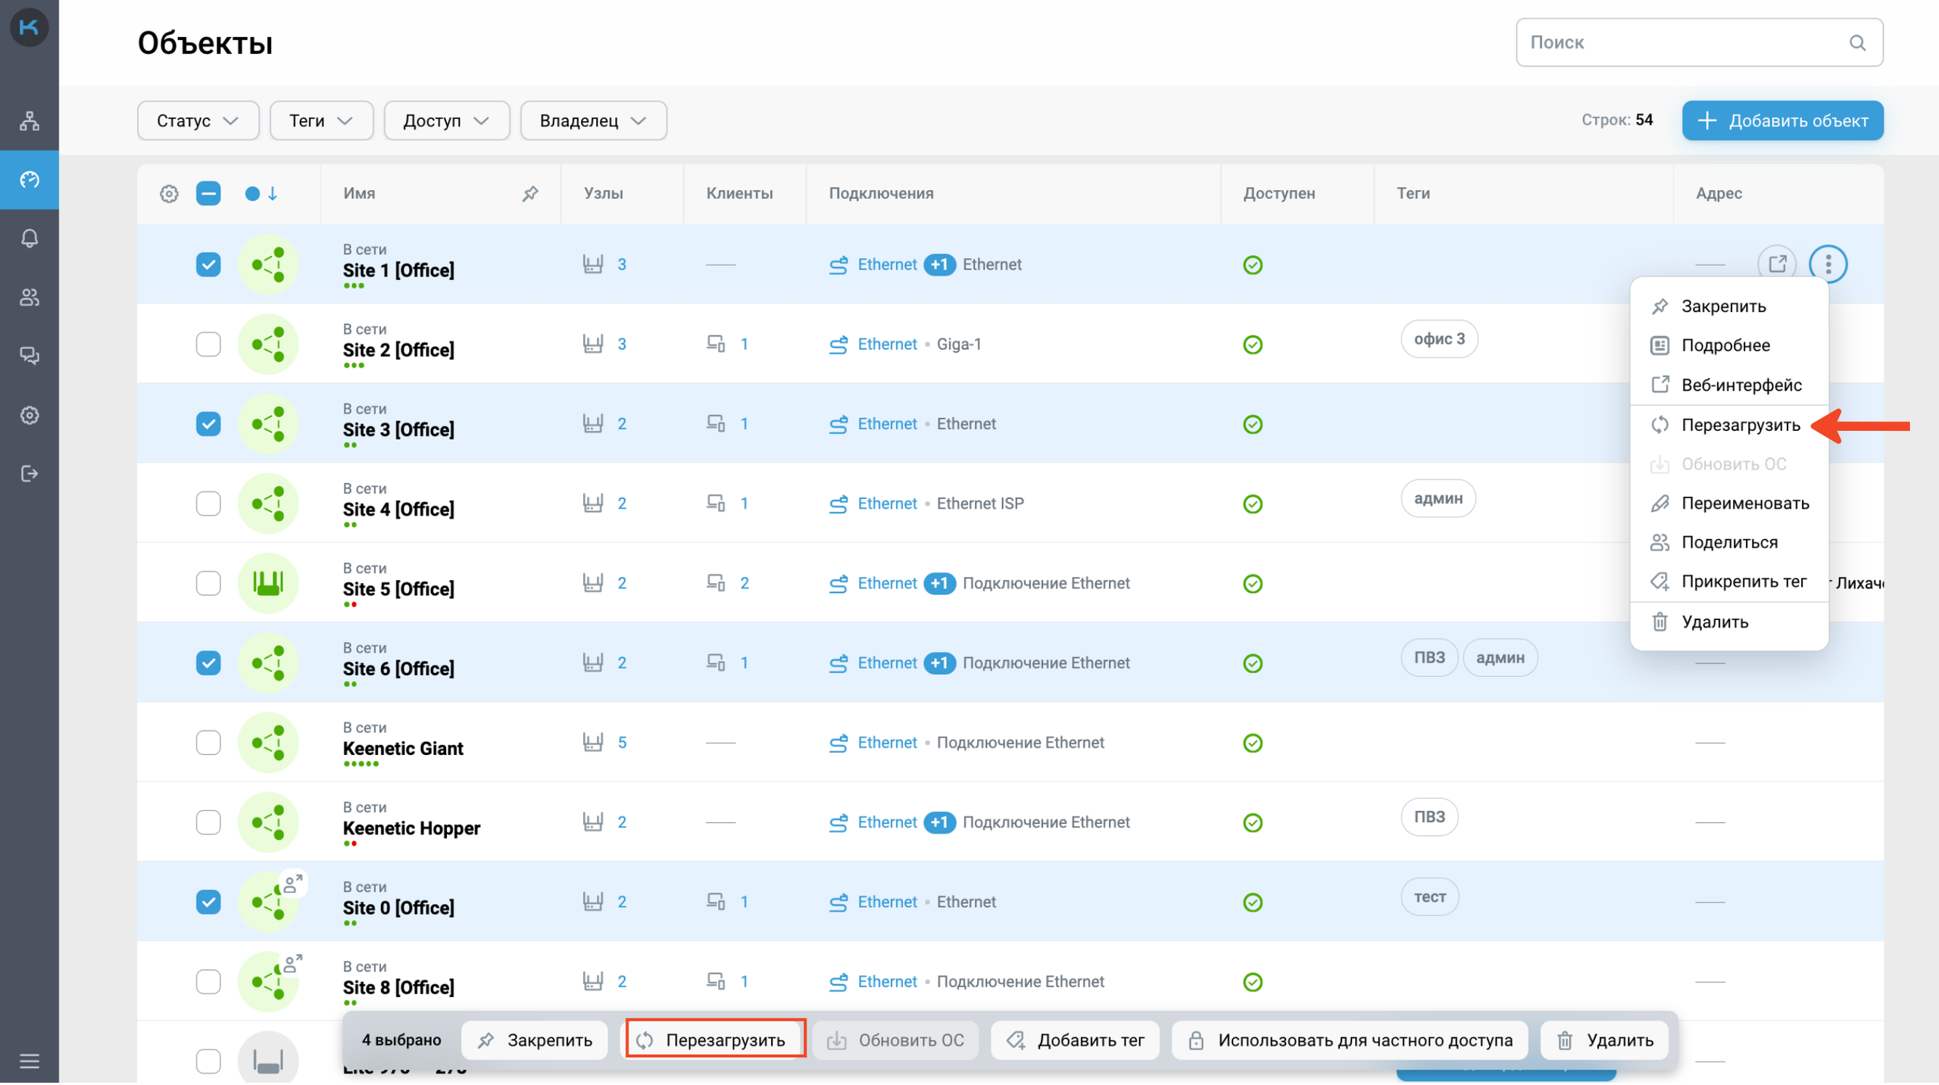
Task: Open the Теги filter dropdown
Action: point(321,121)
